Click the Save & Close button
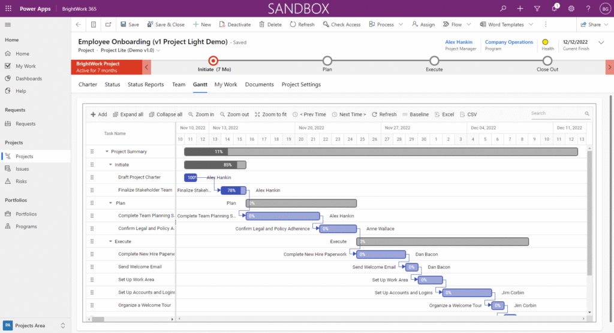Image resolution: width=614 pixels, height=333 pixels. (x=165, y=25)
